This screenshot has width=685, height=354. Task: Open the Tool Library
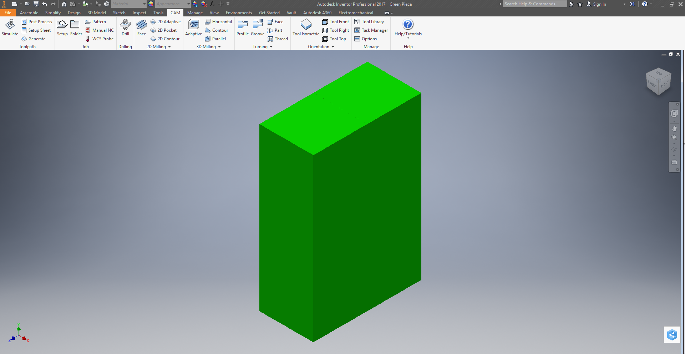click(x=369, y=22)
